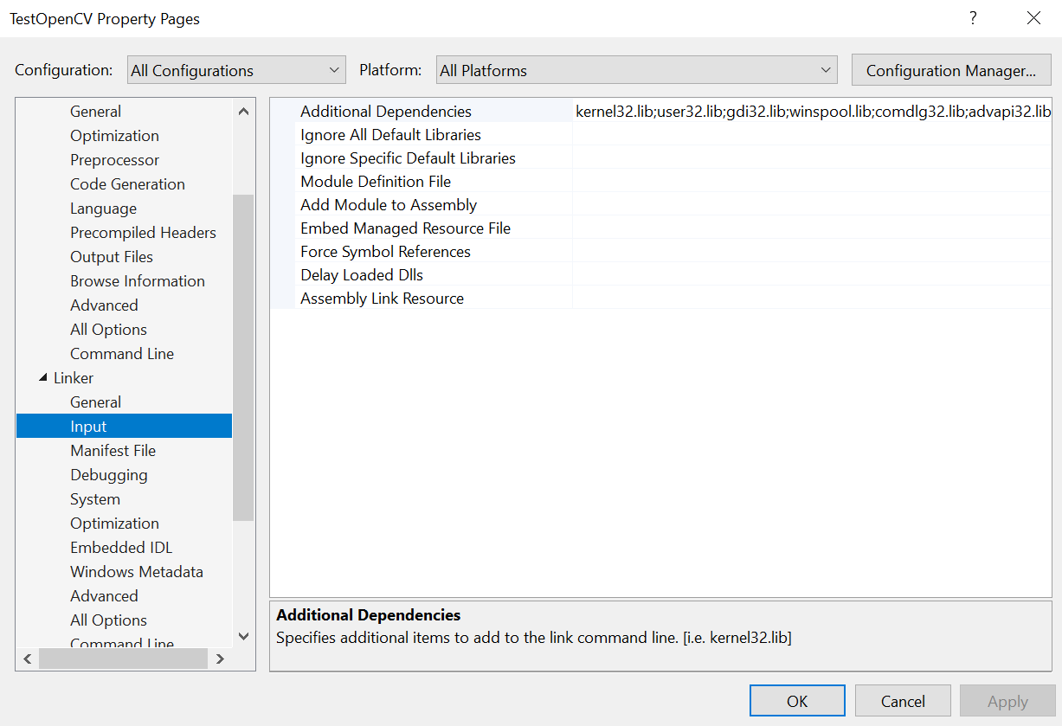Open the Platform dropdown

826,69
